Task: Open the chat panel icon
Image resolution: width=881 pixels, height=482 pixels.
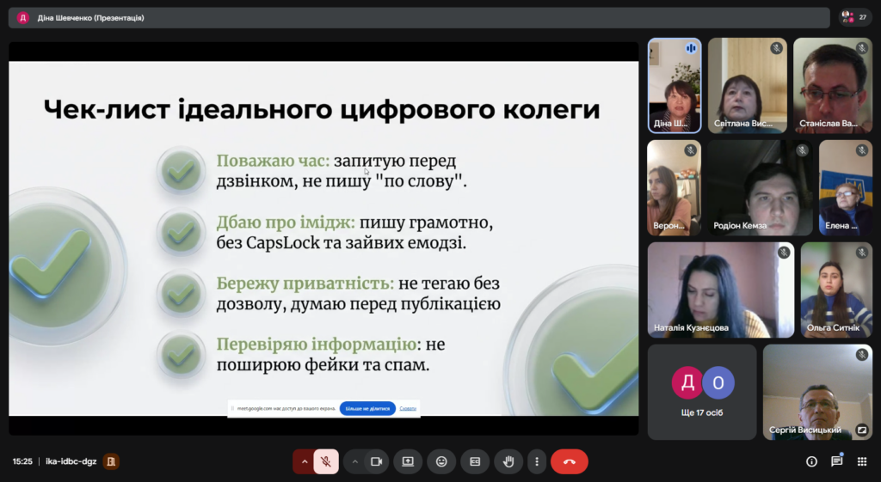Action: pyautogui.click(x=836, y=461)
